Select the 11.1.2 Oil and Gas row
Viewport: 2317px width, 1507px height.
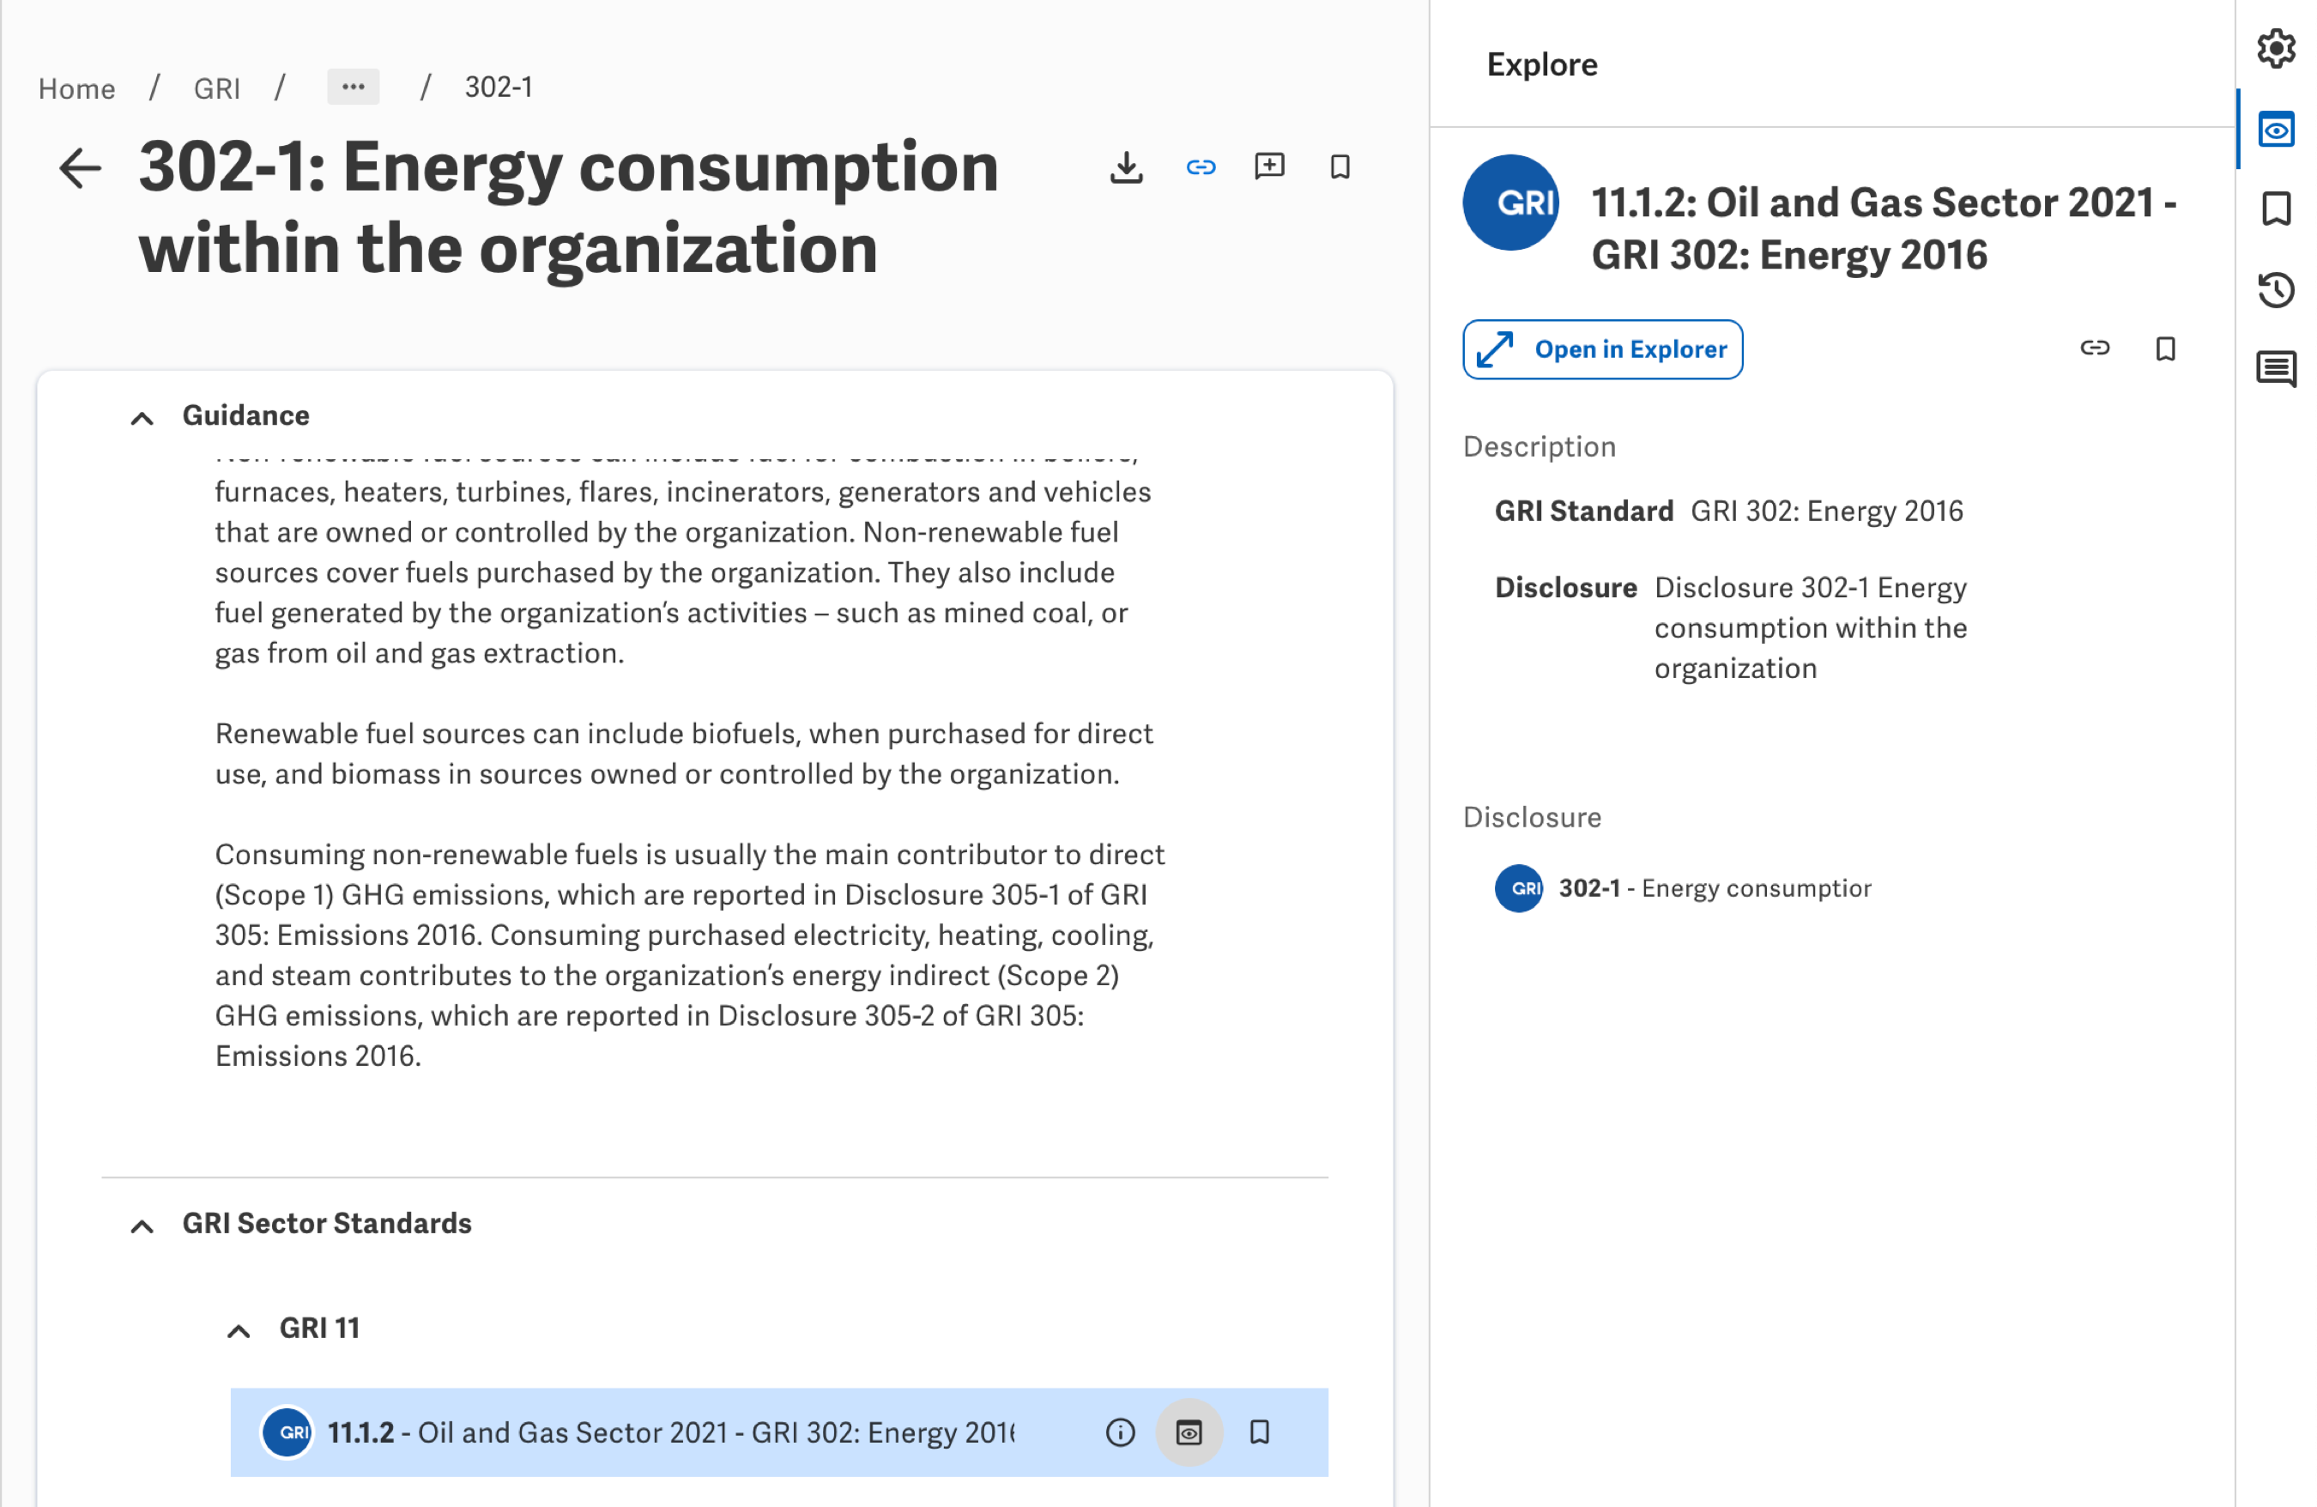tap(779, 1432)
